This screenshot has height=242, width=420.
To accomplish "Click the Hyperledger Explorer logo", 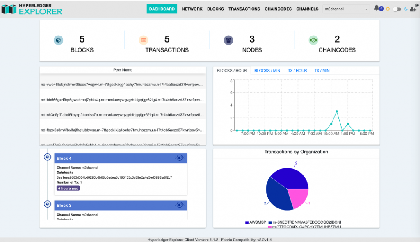I will coord(32,9).
